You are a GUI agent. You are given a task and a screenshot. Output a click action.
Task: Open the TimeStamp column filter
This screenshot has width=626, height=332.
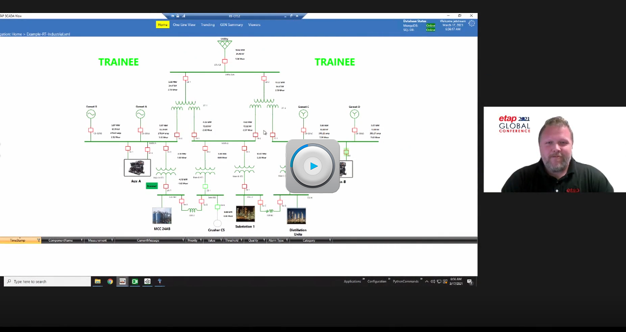coord(38,240)
